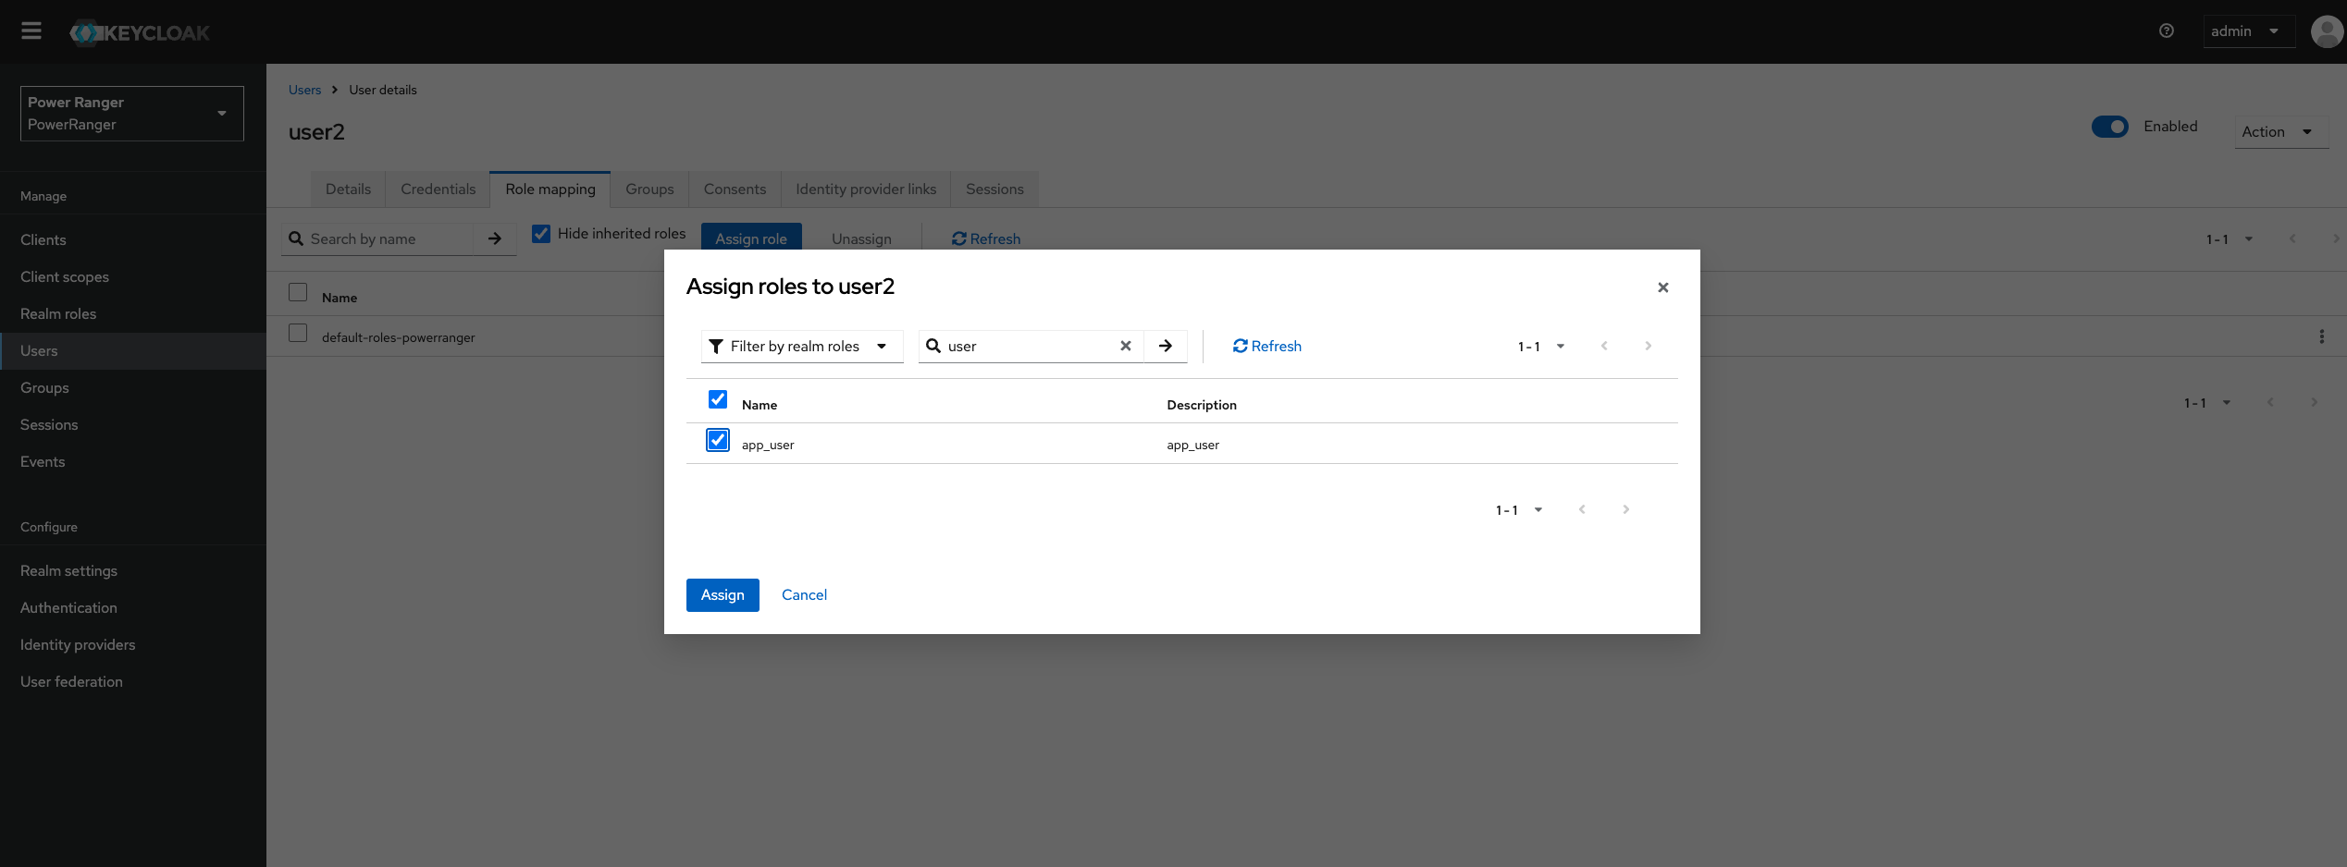Image resolution: width=2347 pixels, height=867 pixels.
Task: Open the Power Ranger realm selector
Action: pos(132,114)
